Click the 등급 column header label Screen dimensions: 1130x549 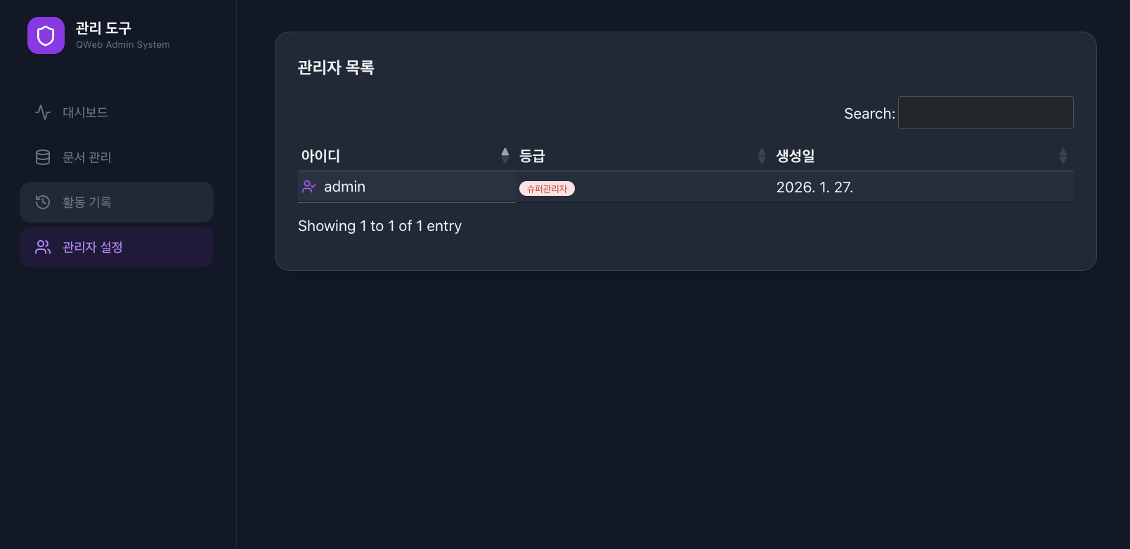point(532,156)
